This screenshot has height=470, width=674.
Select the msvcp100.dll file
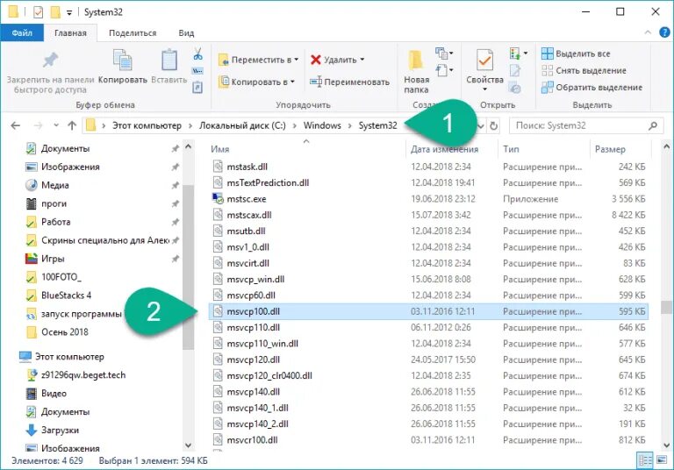pos(428,311)
